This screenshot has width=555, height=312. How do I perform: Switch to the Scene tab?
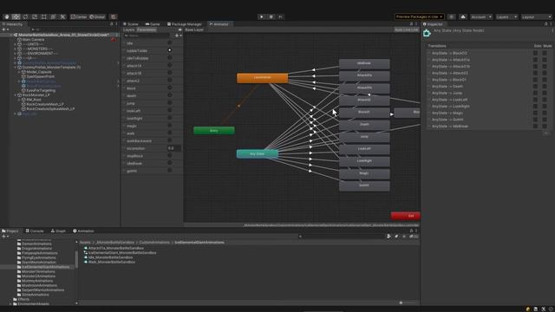tap(131, 24)
